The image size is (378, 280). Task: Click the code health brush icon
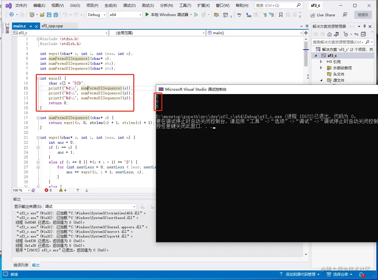coord(33,190)
